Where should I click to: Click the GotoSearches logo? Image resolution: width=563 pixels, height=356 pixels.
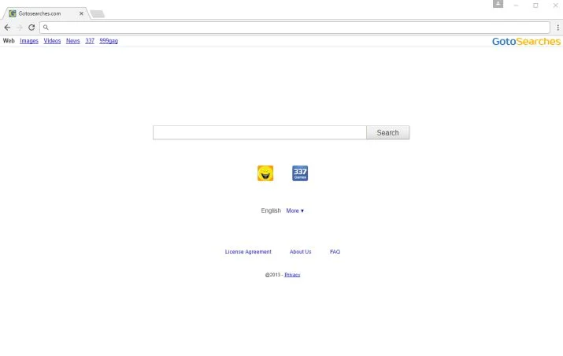[x=526, y=41]
